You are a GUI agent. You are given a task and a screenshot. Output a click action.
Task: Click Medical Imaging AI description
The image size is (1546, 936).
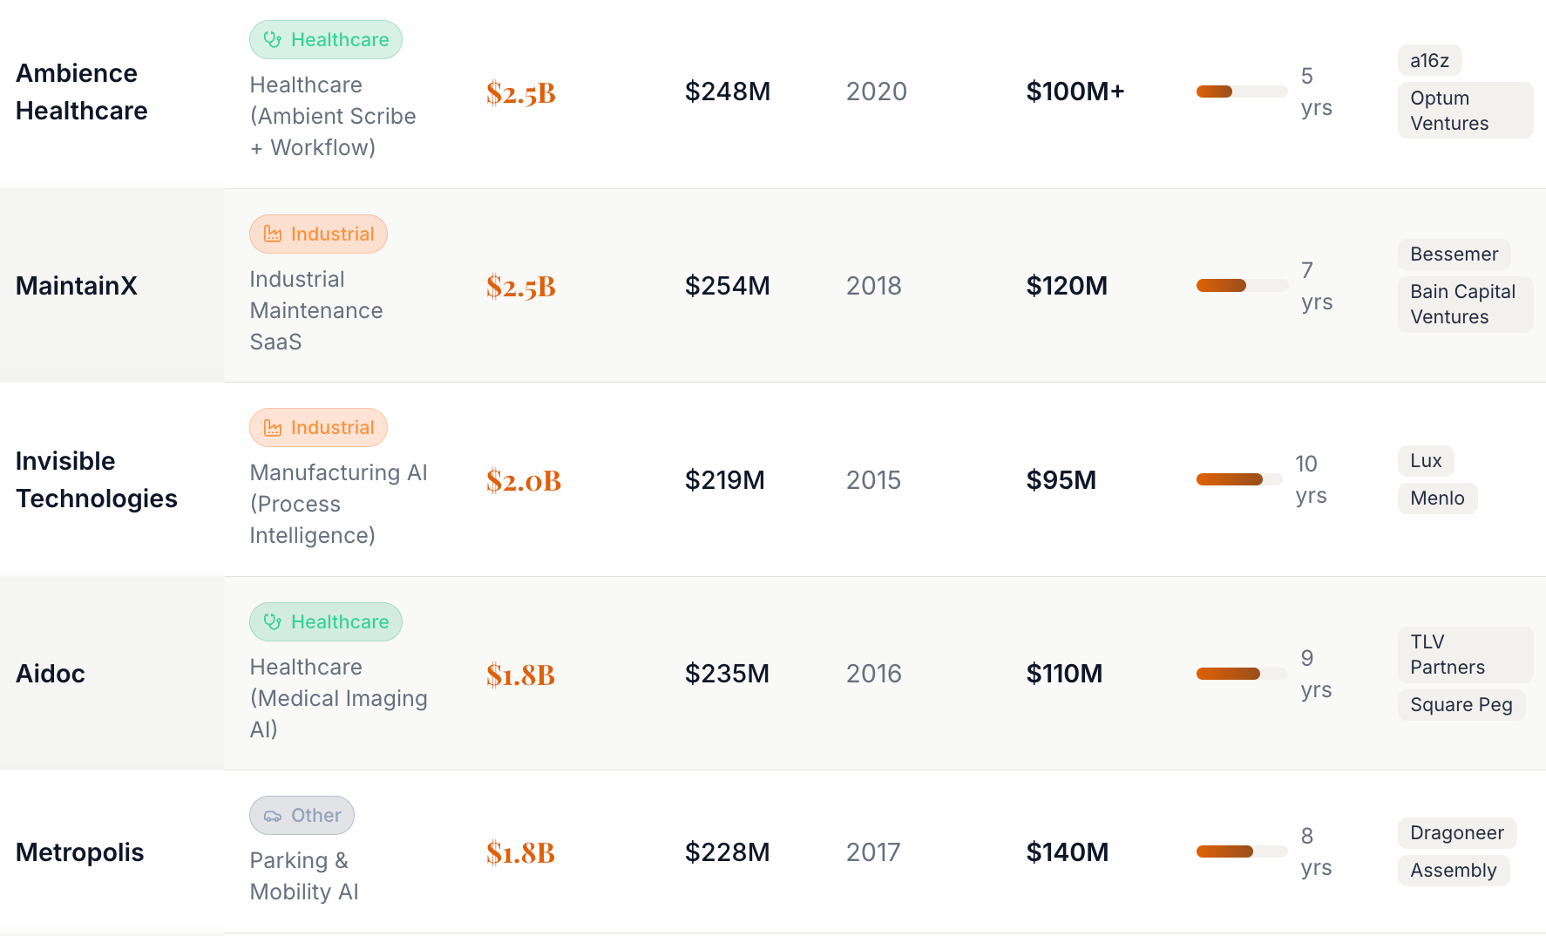[339, 699]
